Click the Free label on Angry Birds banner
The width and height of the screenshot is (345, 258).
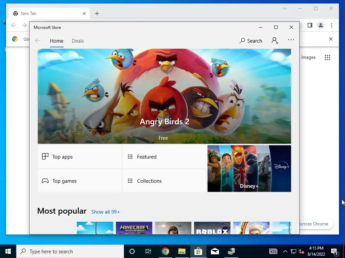163,138
